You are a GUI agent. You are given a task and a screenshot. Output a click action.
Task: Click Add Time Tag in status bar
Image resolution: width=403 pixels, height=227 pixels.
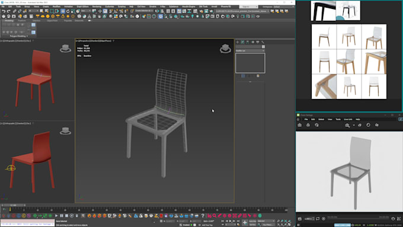pos(207,225)
